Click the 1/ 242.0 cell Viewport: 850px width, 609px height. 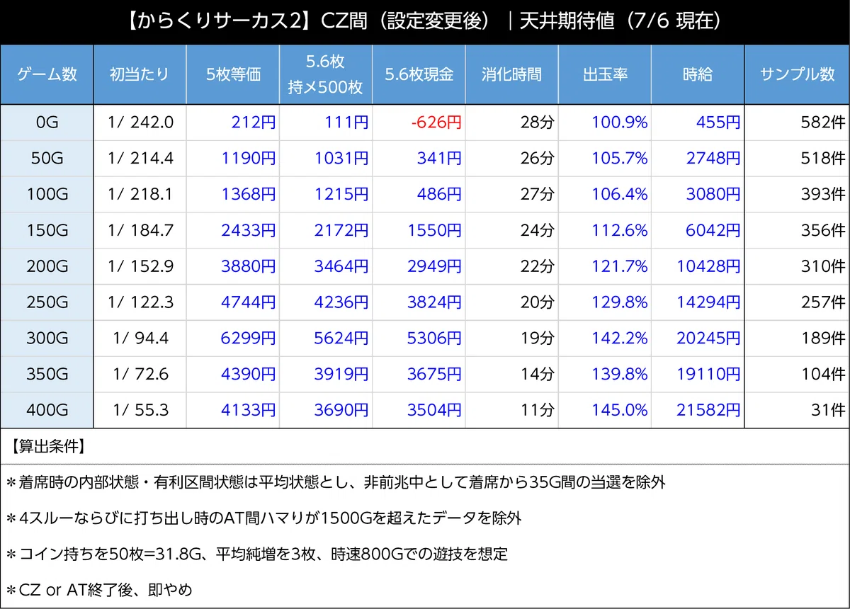coord(140,123)
